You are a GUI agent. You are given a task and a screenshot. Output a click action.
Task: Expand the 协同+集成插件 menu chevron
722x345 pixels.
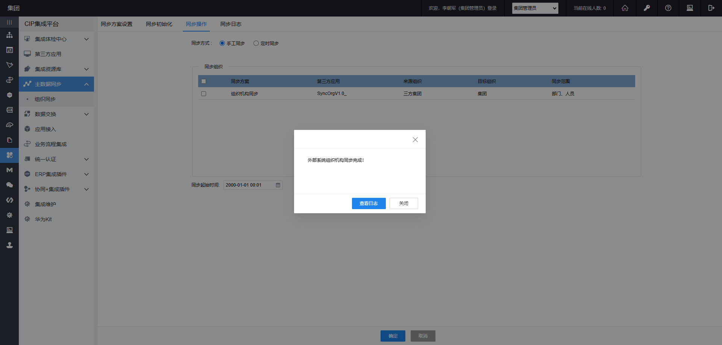coord(86,189)
